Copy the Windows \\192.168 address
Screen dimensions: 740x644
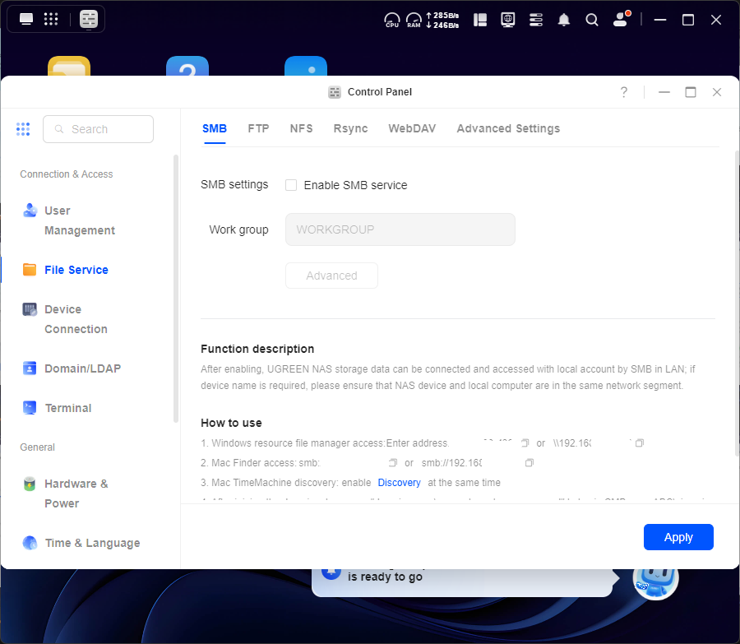click(x=640, y=443)
